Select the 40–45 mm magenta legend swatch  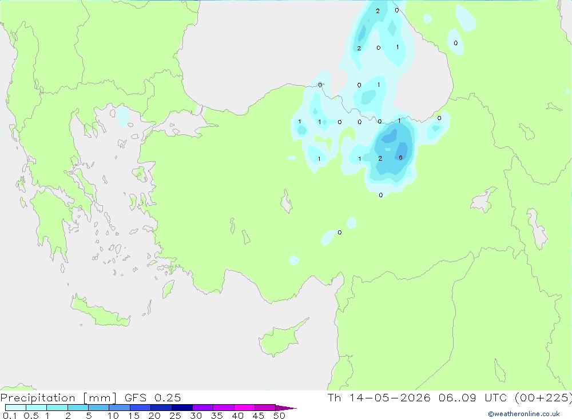click(244, 408)
